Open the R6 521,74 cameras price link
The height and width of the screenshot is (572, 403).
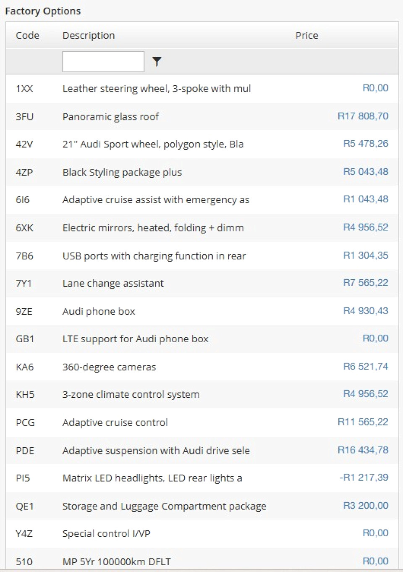point(365,366)
